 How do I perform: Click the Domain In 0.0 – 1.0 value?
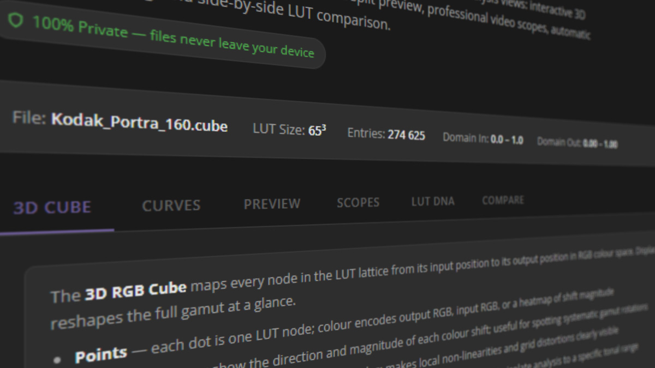tap(507, 140)
